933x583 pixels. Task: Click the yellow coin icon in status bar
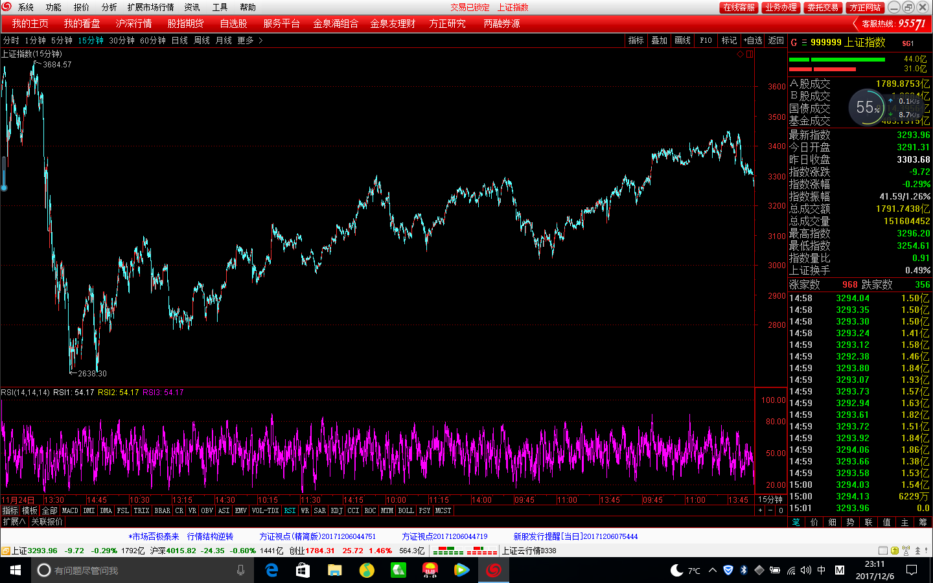(x=895, y=551)
